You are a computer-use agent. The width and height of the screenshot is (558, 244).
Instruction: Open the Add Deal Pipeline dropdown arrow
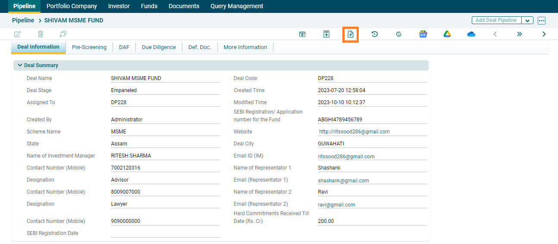[527, 21]
